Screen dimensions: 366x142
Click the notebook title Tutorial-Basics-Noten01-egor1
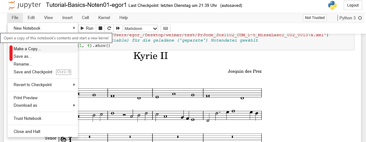pyautogui.click(x=86, y=5)
